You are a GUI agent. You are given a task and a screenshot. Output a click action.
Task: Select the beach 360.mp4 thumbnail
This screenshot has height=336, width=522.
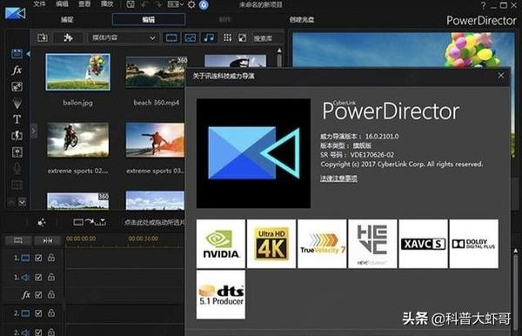(x=155, y=72)
